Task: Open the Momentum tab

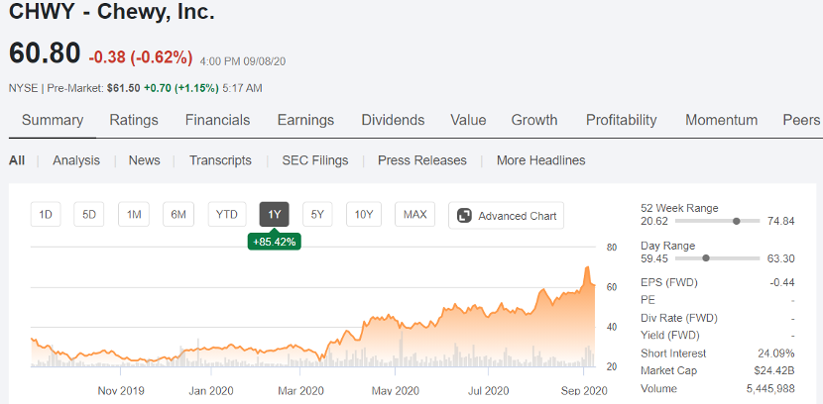Action: 721,120
